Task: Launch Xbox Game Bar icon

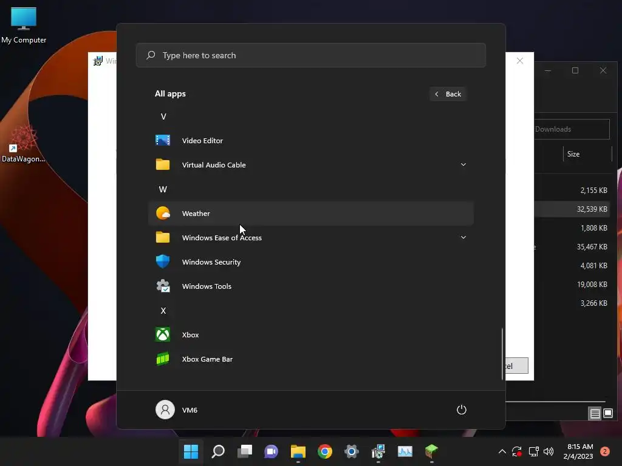Action: tap(163, 359)
